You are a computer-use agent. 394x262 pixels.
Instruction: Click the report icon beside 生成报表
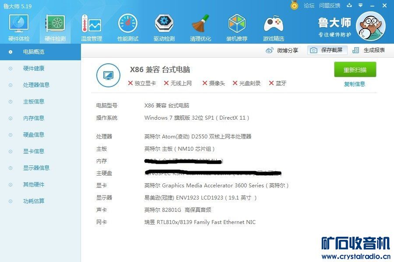click(x=355, y=50)
